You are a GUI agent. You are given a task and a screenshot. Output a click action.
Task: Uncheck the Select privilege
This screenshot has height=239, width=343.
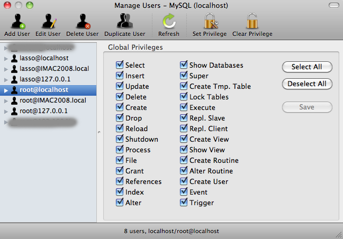click(120, 65)
